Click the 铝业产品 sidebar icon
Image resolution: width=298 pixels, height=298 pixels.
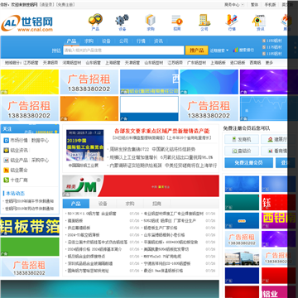(x=6, y=161)
